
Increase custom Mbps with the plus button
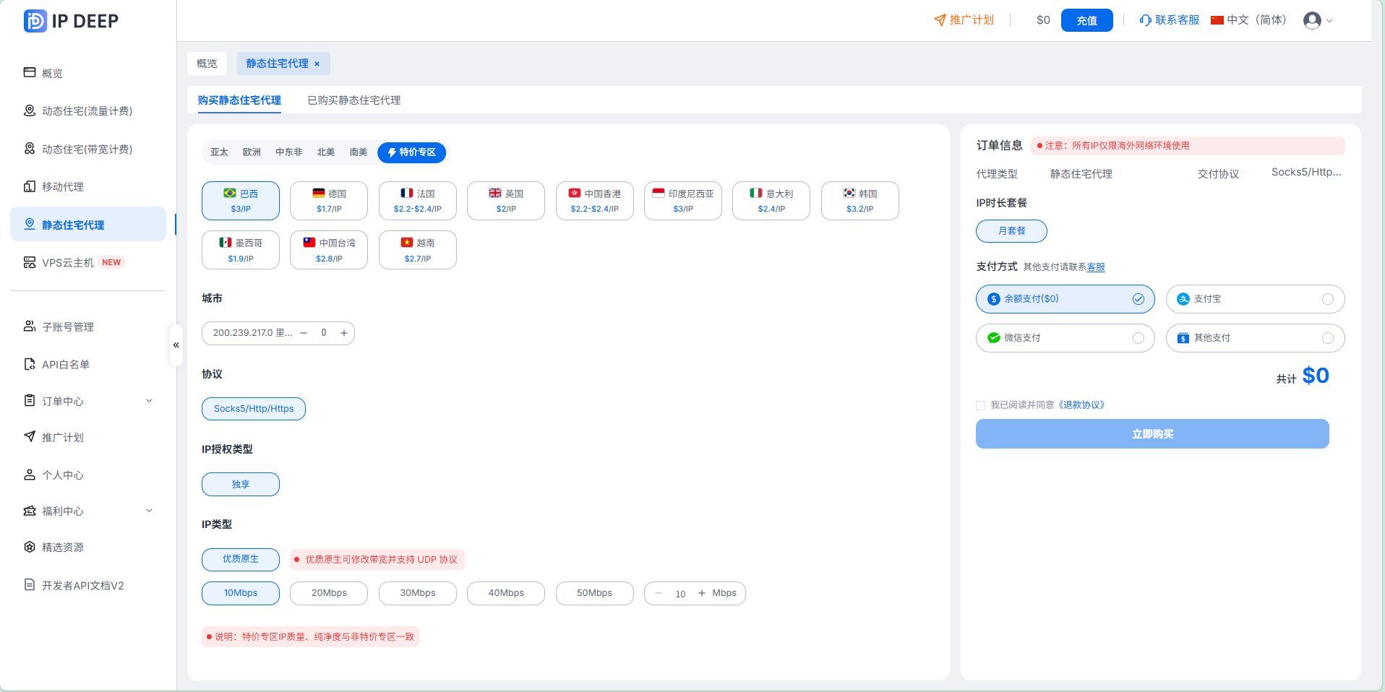tap(702, 593)
